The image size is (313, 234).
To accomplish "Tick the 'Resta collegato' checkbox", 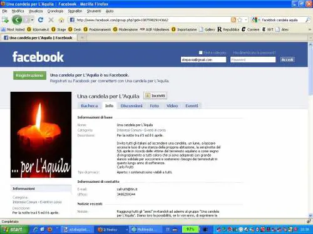I will tap(200, 52).
